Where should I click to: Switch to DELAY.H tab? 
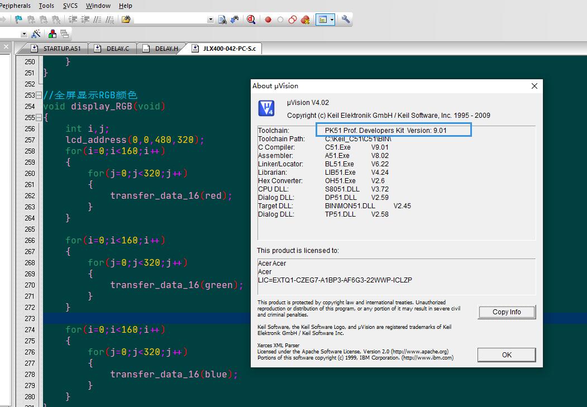point(161,49)
